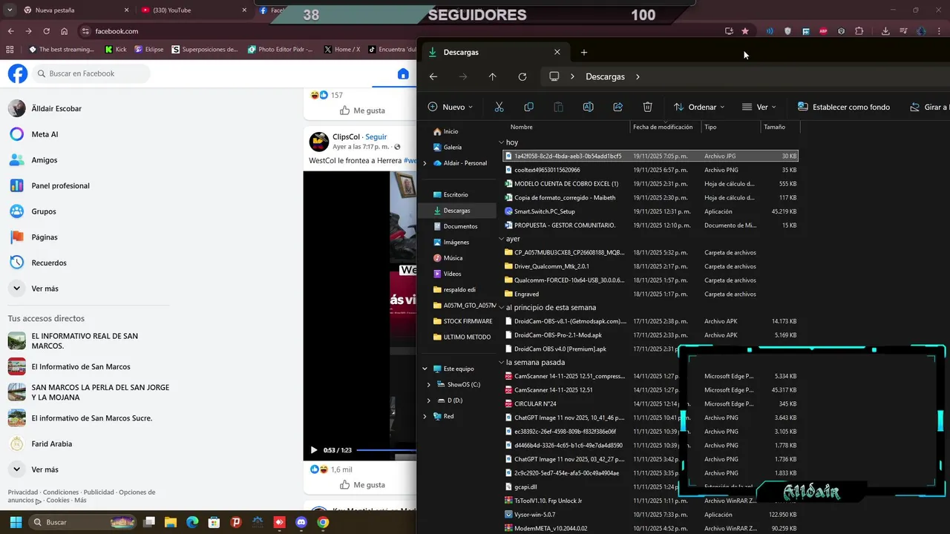Click Me gusta under ClipsCol video

[x=362, y=484]
